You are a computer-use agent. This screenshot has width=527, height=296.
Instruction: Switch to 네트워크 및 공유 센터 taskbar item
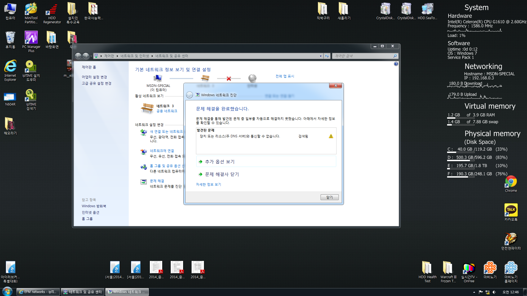click(83, 292)
